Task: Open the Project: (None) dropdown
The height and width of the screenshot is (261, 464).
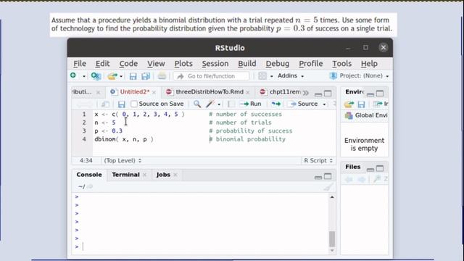Action: click(360, 75)
